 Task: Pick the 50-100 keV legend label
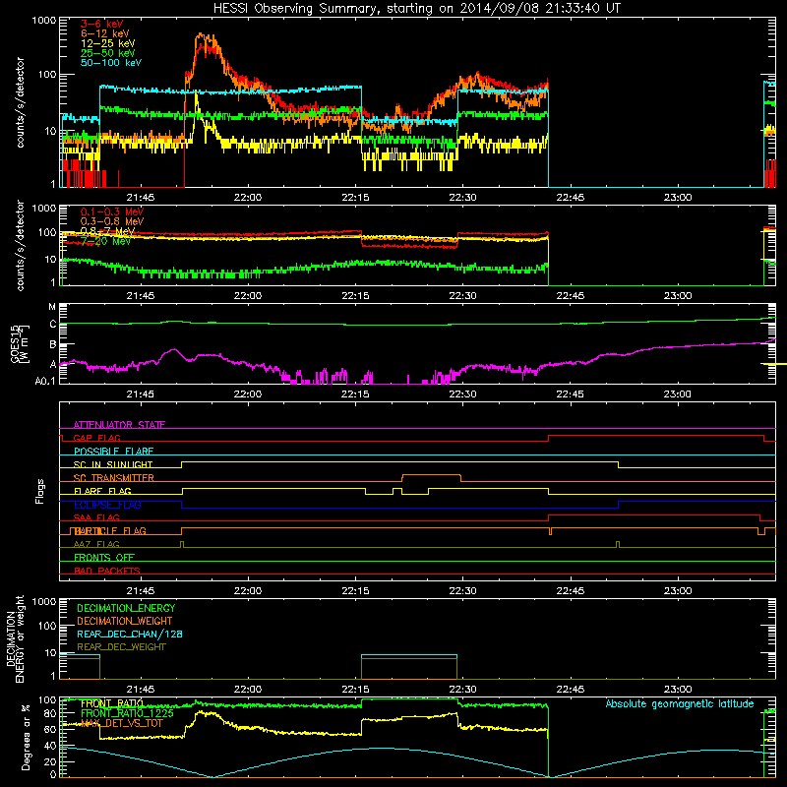point(110,63)
